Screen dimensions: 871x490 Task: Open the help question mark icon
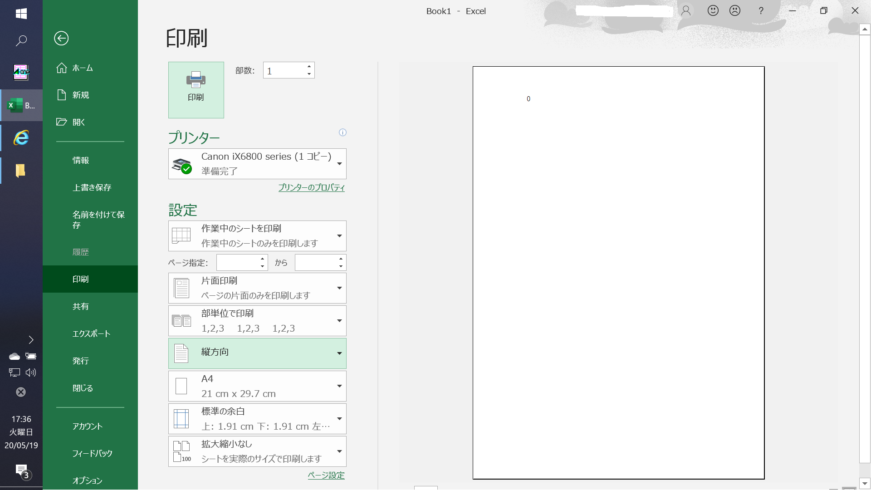pyautogui.click(x=761, y=10)
